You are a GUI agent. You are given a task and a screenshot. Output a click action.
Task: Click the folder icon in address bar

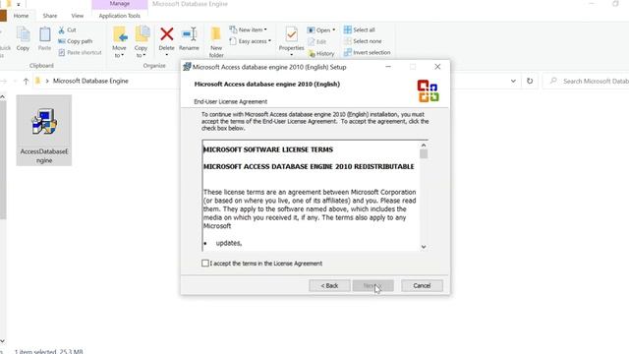point(37,81)
